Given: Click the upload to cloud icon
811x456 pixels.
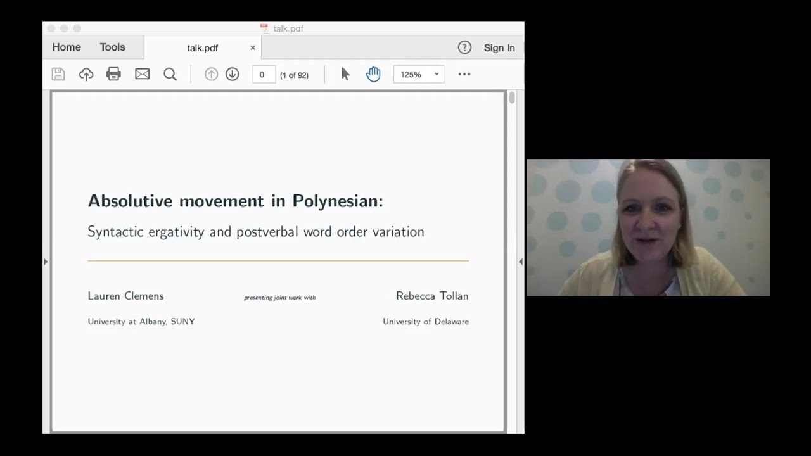Looking at the screenshot, I should (x=86, y=74).
